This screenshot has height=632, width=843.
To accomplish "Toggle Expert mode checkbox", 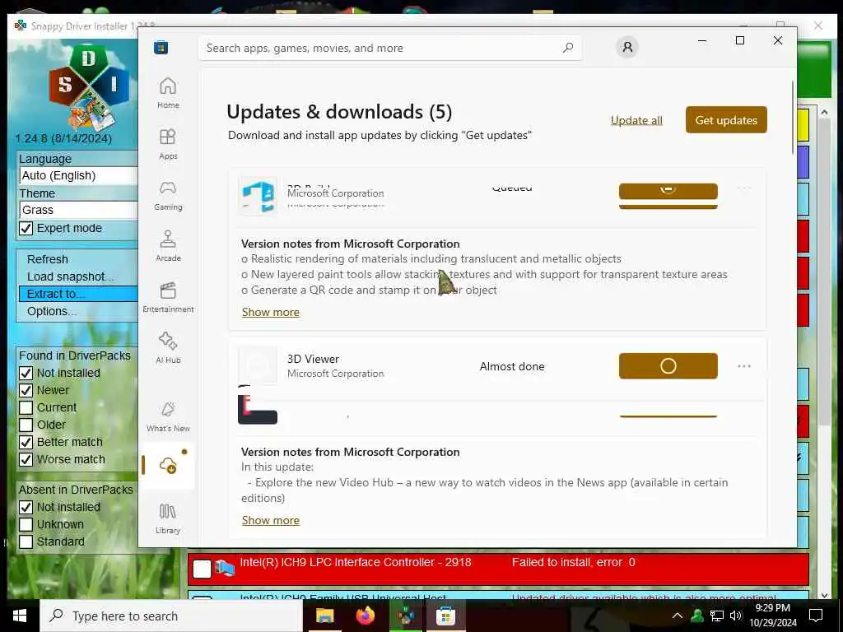I will (26, 229).
